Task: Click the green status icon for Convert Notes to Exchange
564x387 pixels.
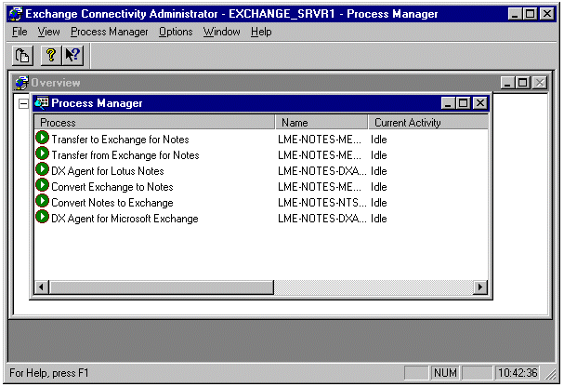Action: 42,201
